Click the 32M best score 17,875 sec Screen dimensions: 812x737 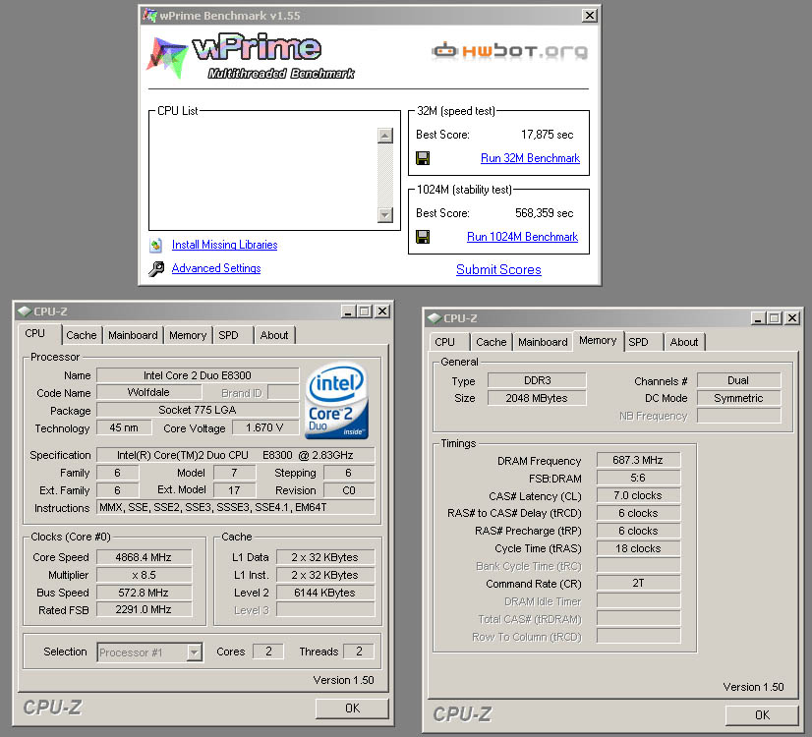[x=548, y=135]
